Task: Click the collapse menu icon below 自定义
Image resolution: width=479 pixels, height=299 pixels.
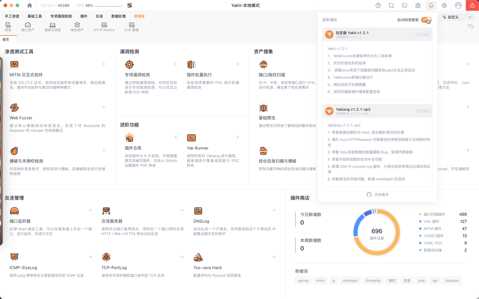Action: pyautogui.click(x=471, y=27)
